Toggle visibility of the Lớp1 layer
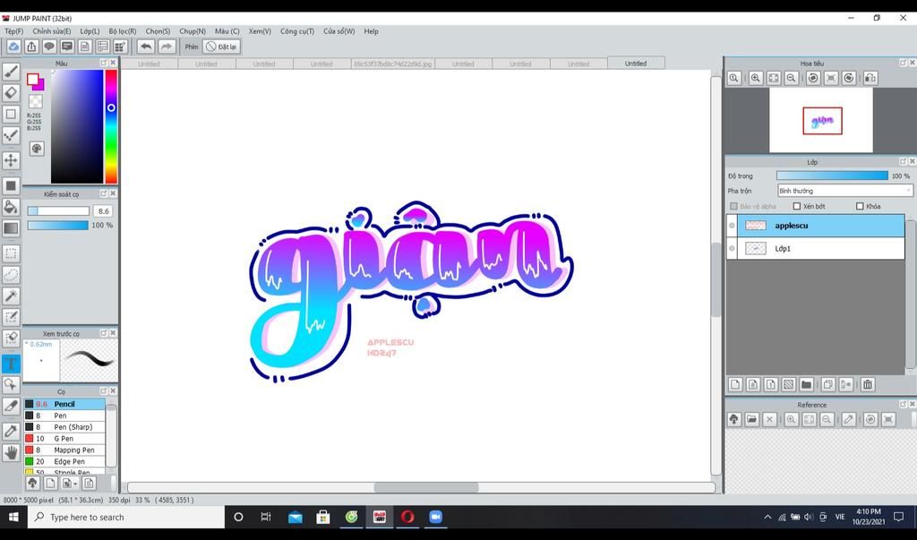The height and width of the screenshot is (540, 917). (x=732, y=248)
